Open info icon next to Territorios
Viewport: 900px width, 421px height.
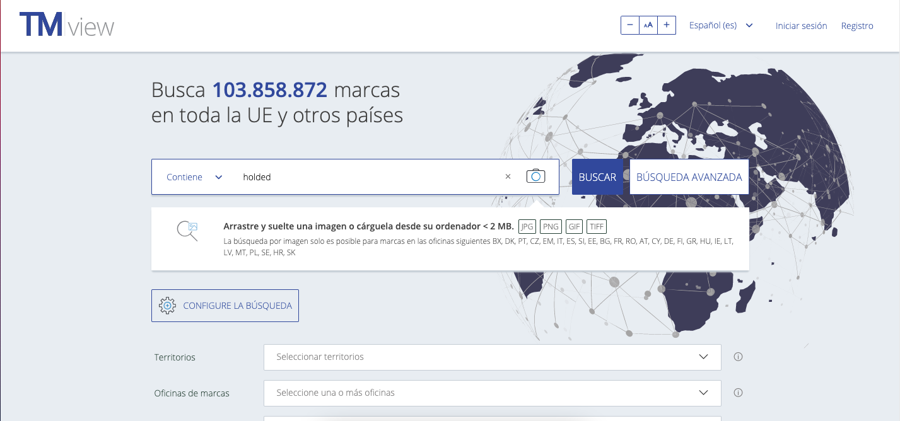(x=738, y=357)
